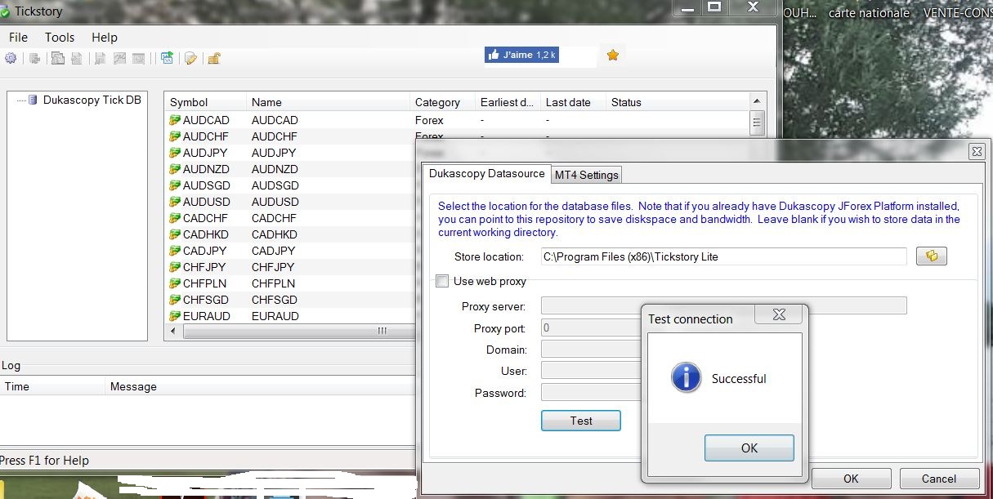Open the File menu
The height and width of the screenshot is (499, 993).
[18, 37]
